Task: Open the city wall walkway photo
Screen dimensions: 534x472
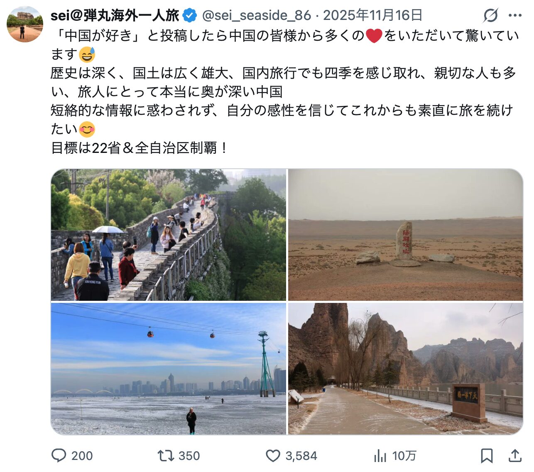Action: click(169, 235)
